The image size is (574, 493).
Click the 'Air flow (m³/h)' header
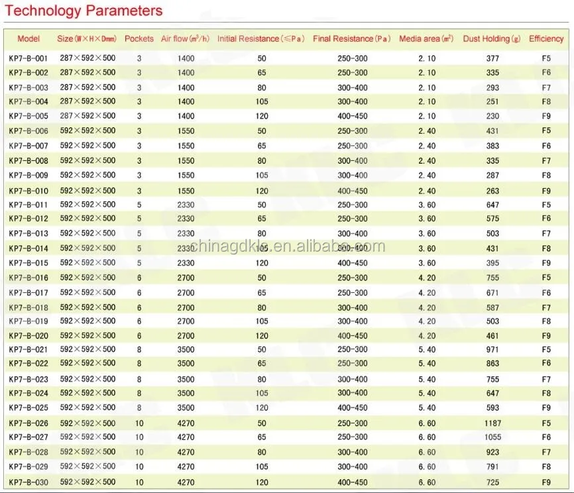tap(185, 39)
